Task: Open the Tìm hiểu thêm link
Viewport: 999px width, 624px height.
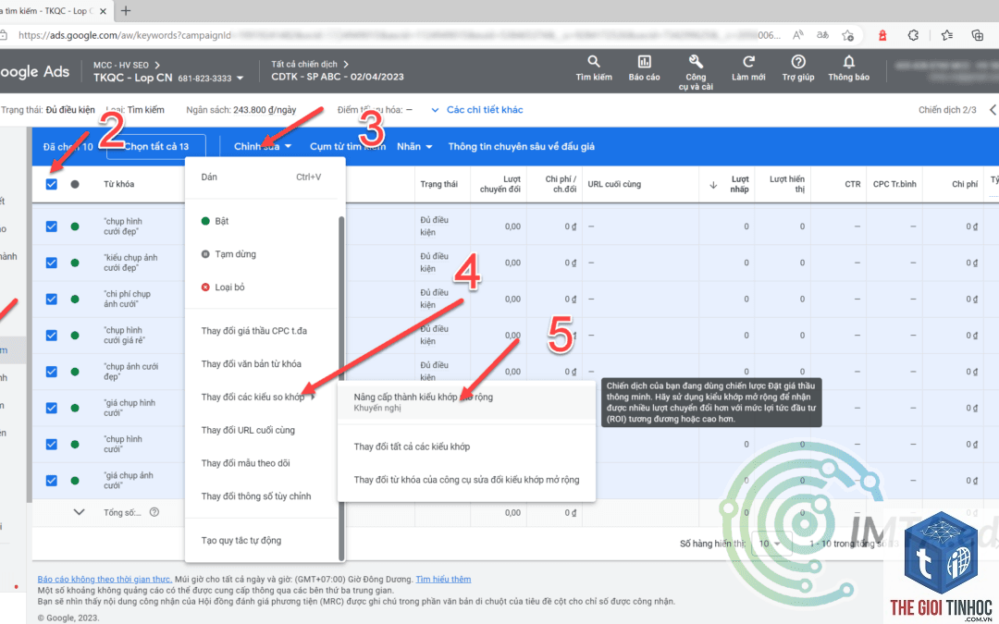Action: [443, 579]
